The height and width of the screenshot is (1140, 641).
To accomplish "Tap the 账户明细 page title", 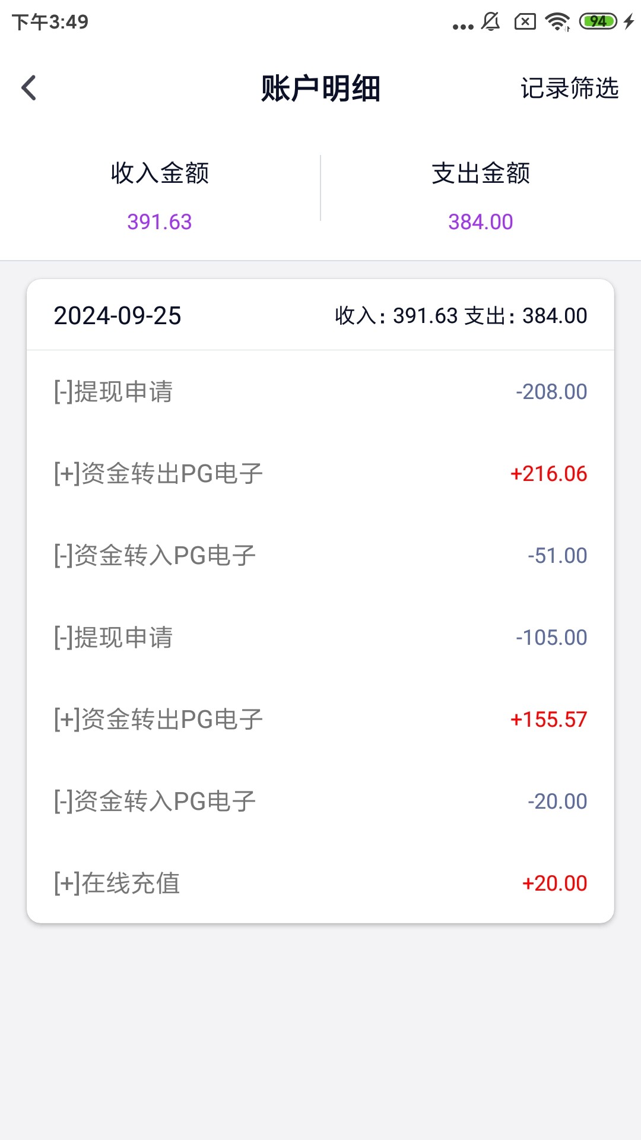I will coord(320,88).
